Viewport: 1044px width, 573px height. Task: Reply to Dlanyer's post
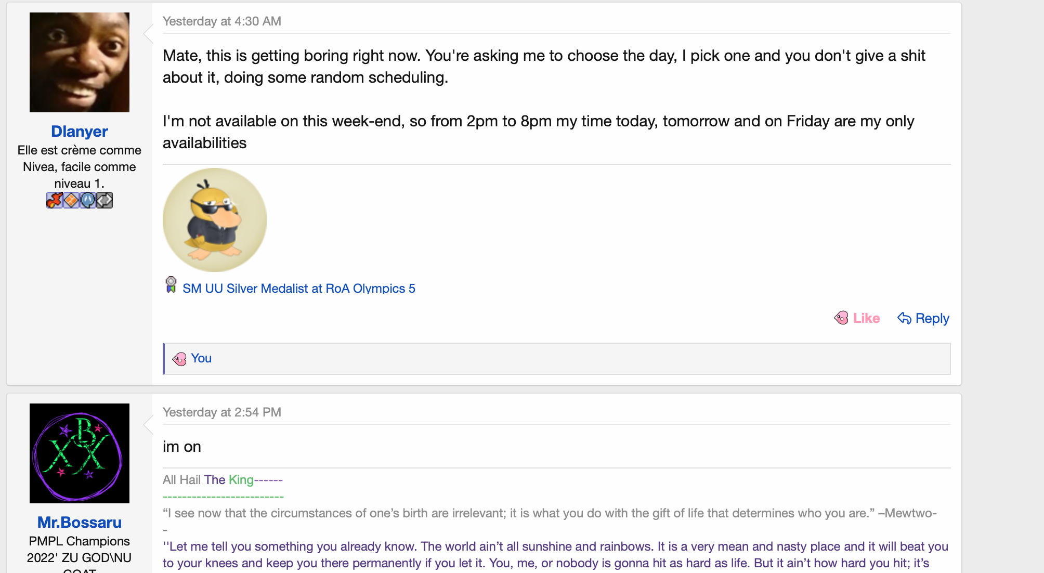pos(923,318)
